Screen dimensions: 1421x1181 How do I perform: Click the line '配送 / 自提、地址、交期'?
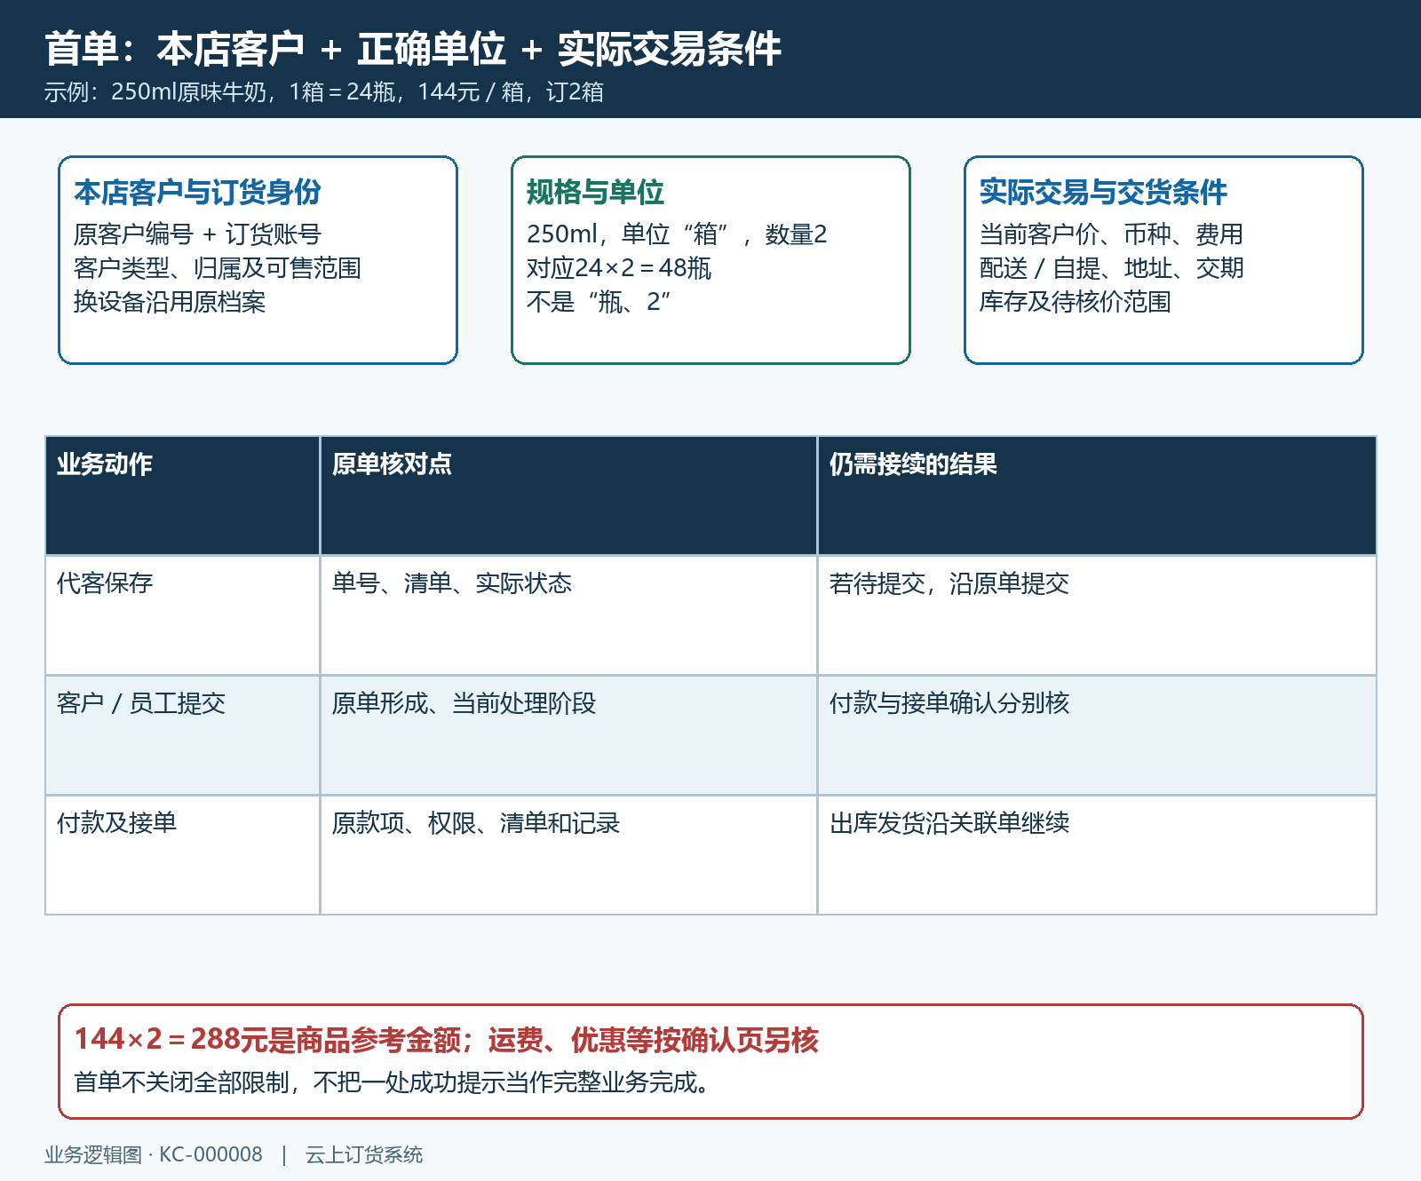pyautogui.click(x=1111, y=268)
